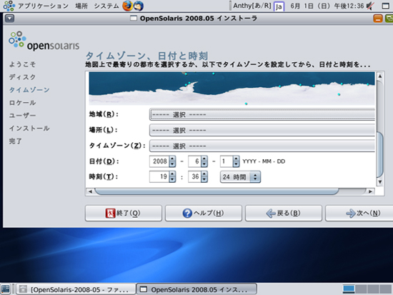This screenshot has width=393, height=295.
Task: Click the Ja keyboard layout indicator
Action: (279, 6)
